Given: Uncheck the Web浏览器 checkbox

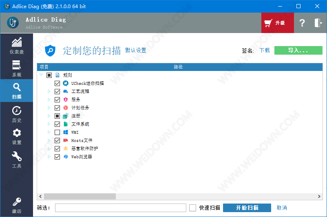Looking at the screenshot, I should [x=57, y=157].
